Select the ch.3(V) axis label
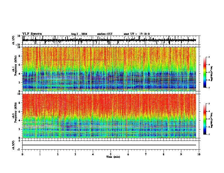 (x=14, y=145)
